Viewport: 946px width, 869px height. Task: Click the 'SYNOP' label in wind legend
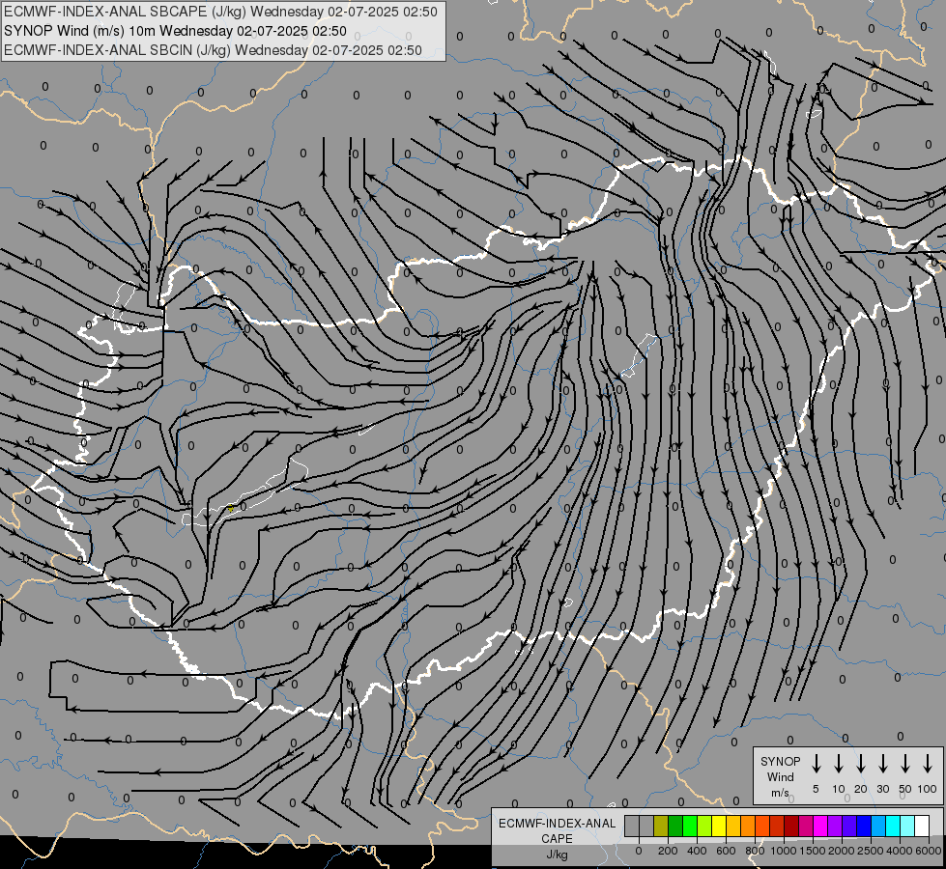click(x=780, y=761)
